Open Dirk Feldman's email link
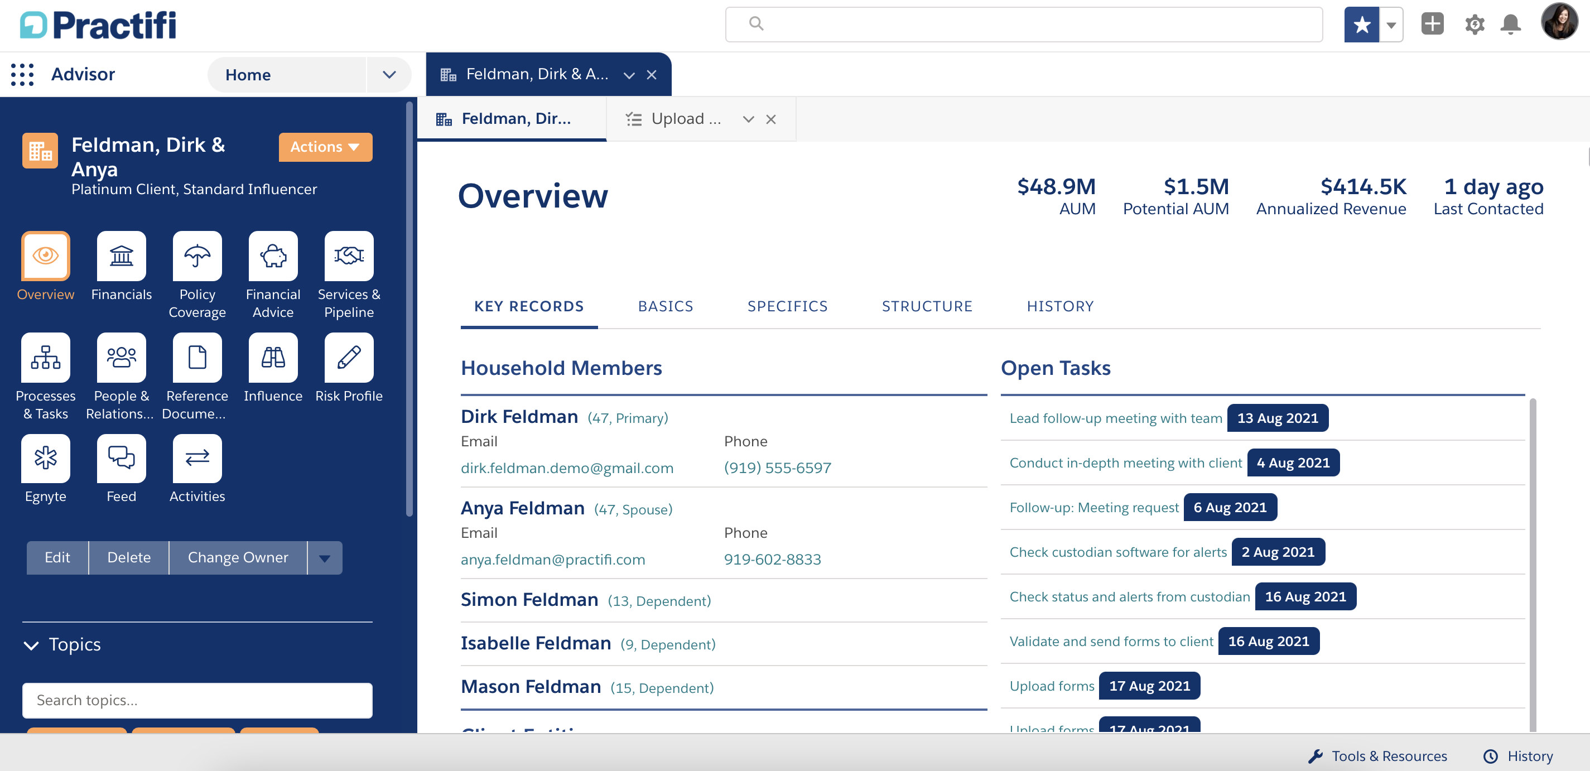1590x771 pixels. [567, 468]
